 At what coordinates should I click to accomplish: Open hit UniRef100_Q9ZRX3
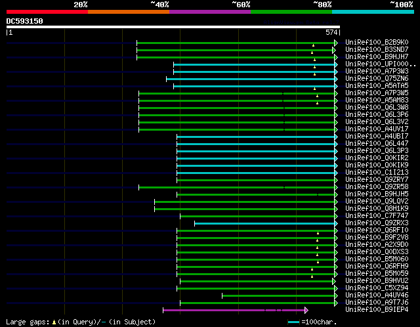[x=377, y=223]
